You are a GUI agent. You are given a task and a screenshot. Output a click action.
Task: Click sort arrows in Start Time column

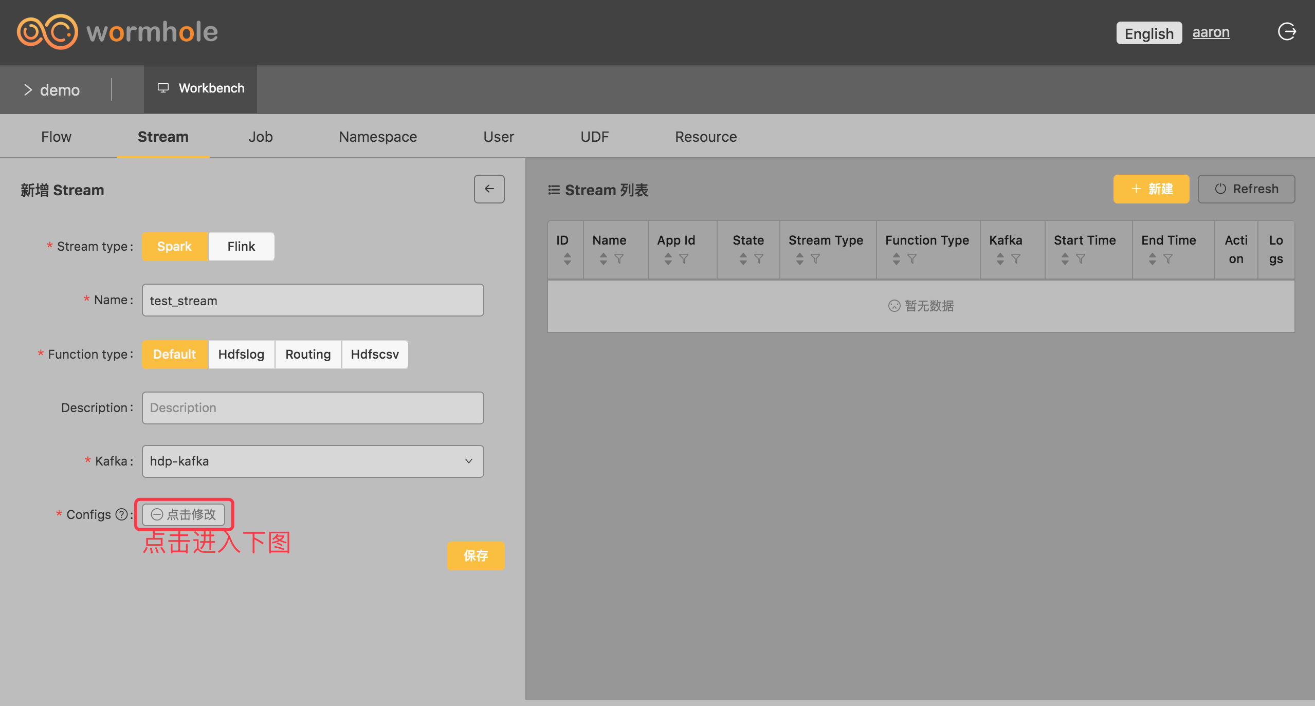coord(1065,259)
